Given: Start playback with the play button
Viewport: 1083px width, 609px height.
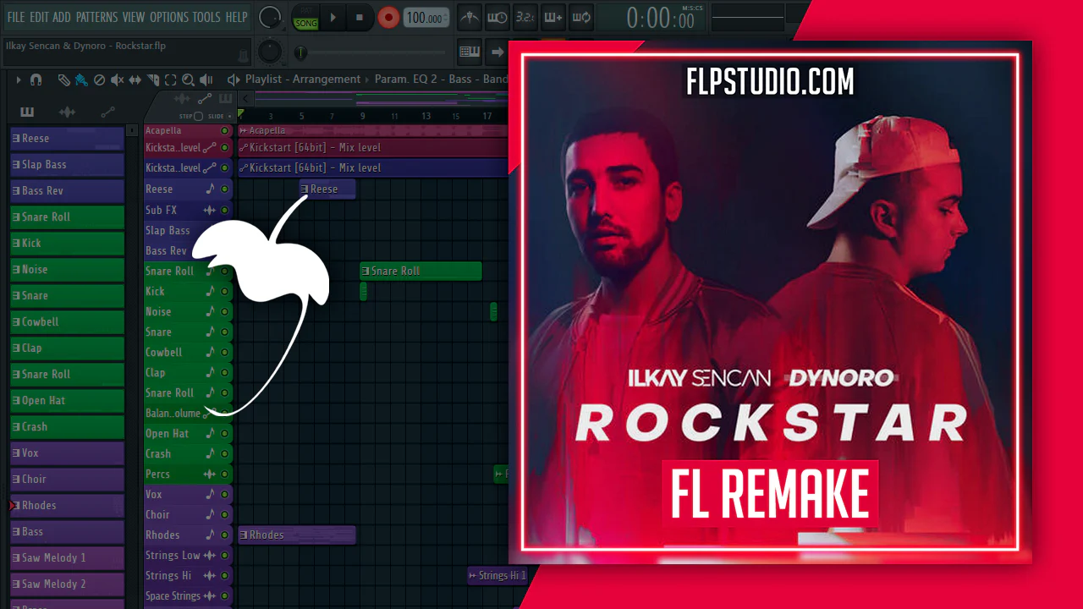Looking at the screenshot, I should click(x=333, y=17).
